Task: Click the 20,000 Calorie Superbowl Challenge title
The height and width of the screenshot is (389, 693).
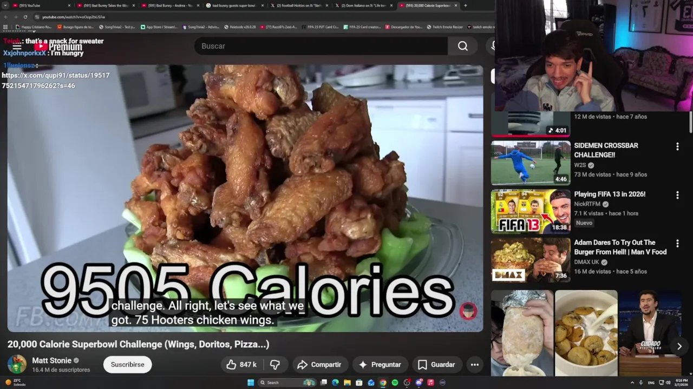Action: [x=138, y=344]
